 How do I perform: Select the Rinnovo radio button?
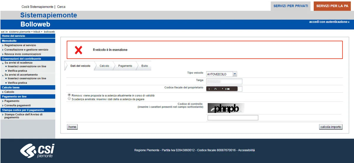tap(69, 95)
